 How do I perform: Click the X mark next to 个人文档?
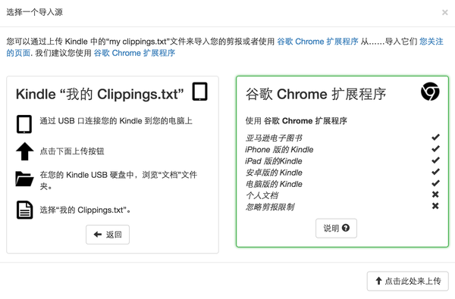435,195
